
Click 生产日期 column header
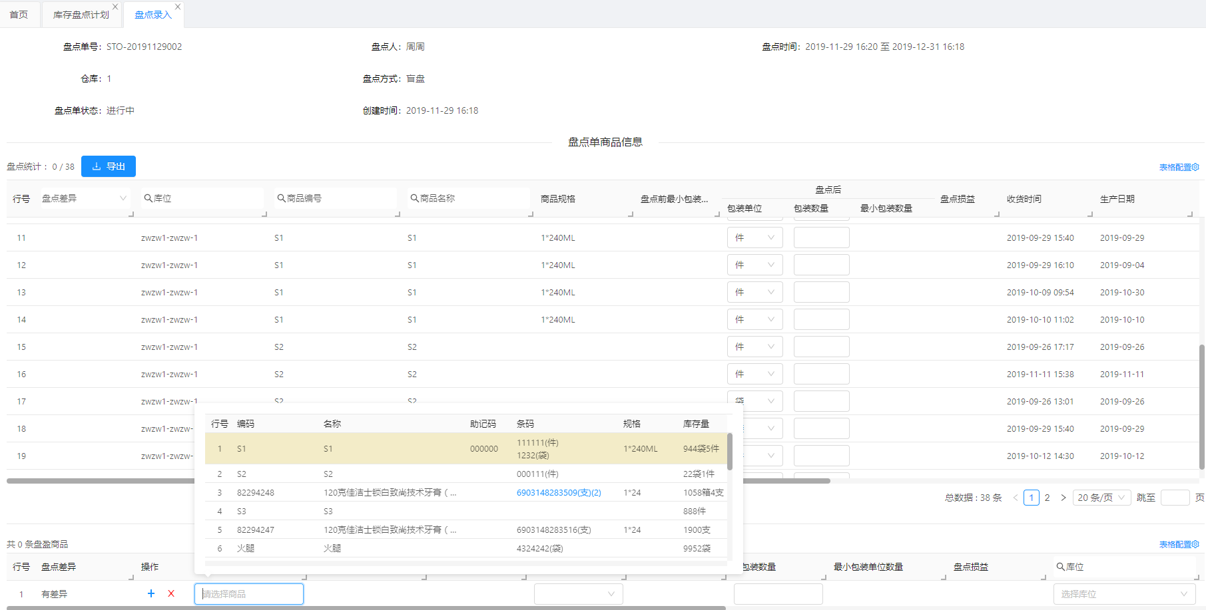coord(1117,199)
